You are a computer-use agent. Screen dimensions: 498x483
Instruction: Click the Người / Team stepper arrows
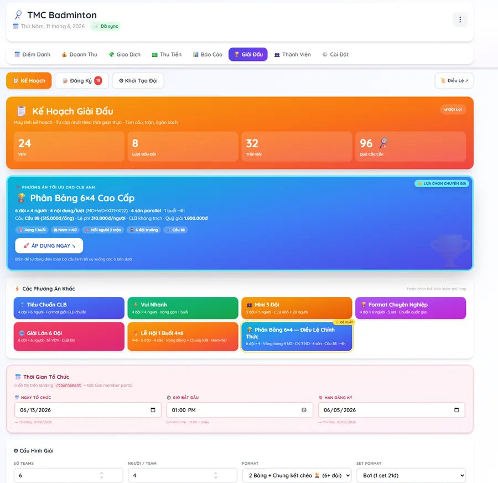(216, 475)
